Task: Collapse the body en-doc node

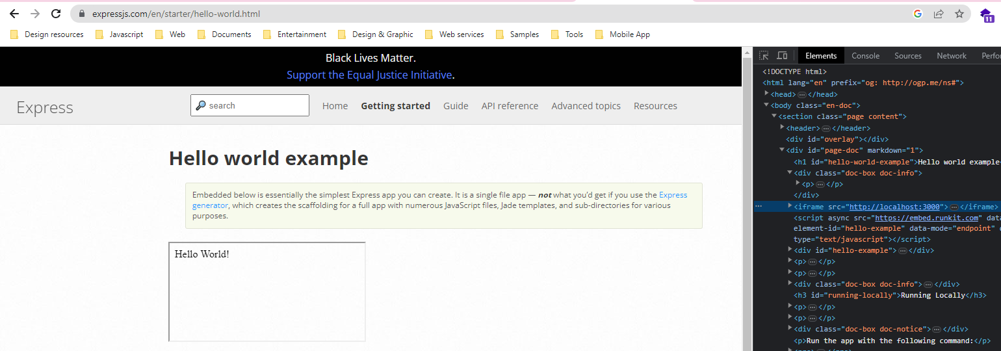Action: coord(766,105)
